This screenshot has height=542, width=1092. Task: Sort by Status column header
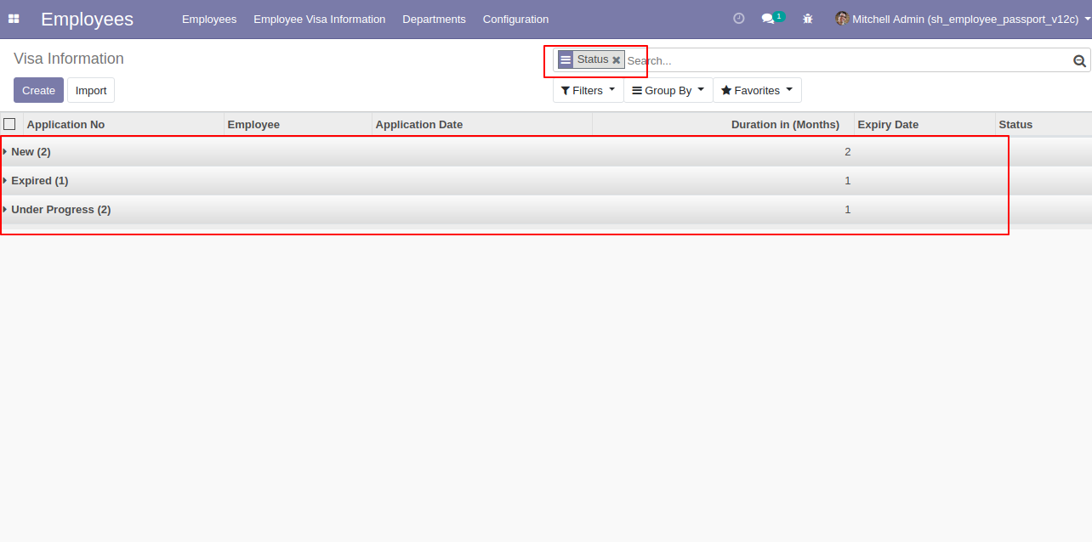tap(1044, 124)
